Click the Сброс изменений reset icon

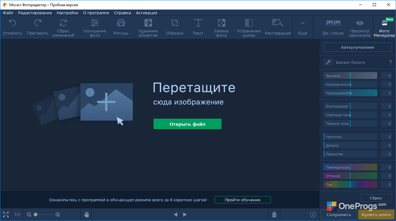tap(63, 23)
